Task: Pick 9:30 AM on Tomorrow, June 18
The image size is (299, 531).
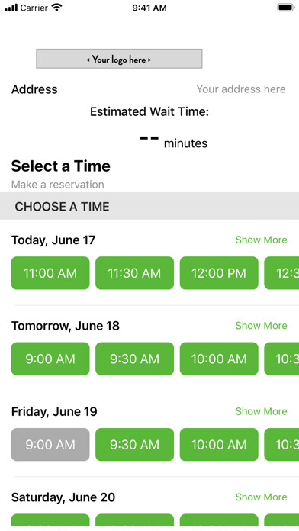Action: 134,359
